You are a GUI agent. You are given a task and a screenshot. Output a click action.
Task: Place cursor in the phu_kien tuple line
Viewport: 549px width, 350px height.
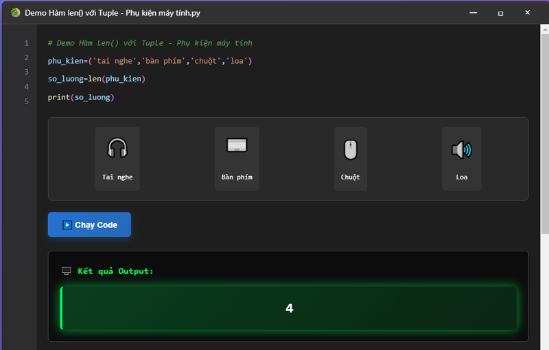coord(150,61)
